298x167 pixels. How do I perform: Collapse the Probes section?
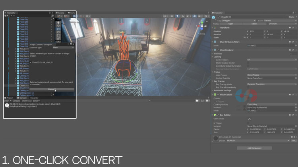(x=213, y=72)
